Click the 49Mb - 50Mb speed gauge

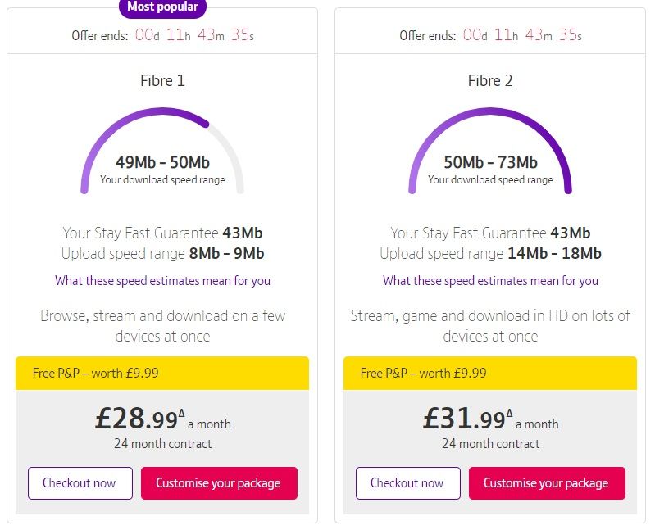click(x=162, y=156)
